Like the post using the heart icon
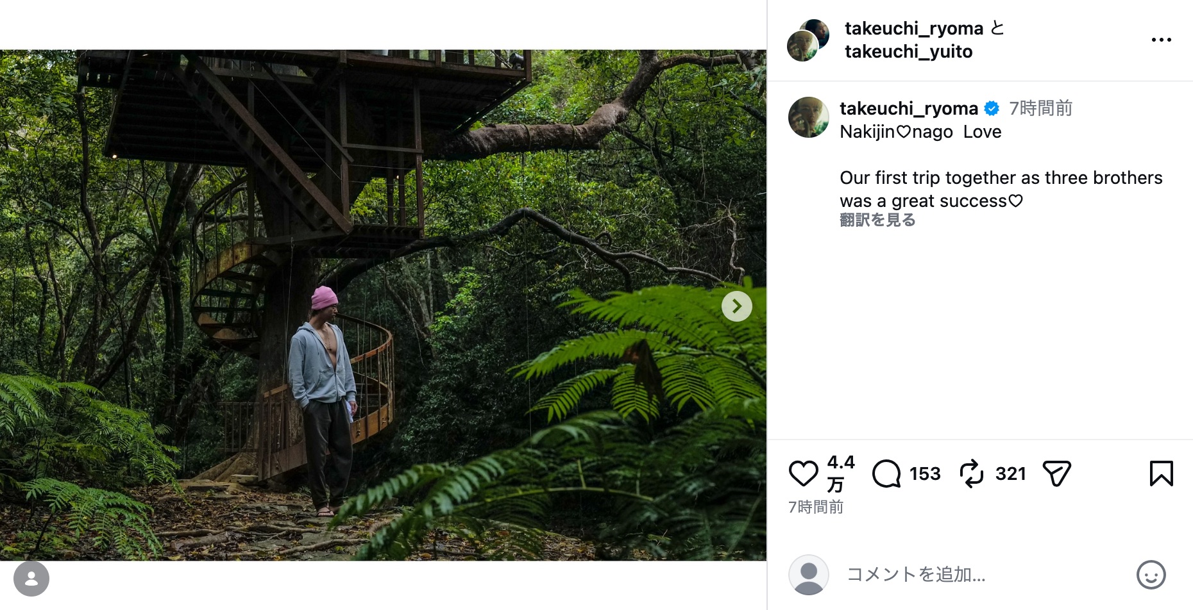 (x=803, y=474)
